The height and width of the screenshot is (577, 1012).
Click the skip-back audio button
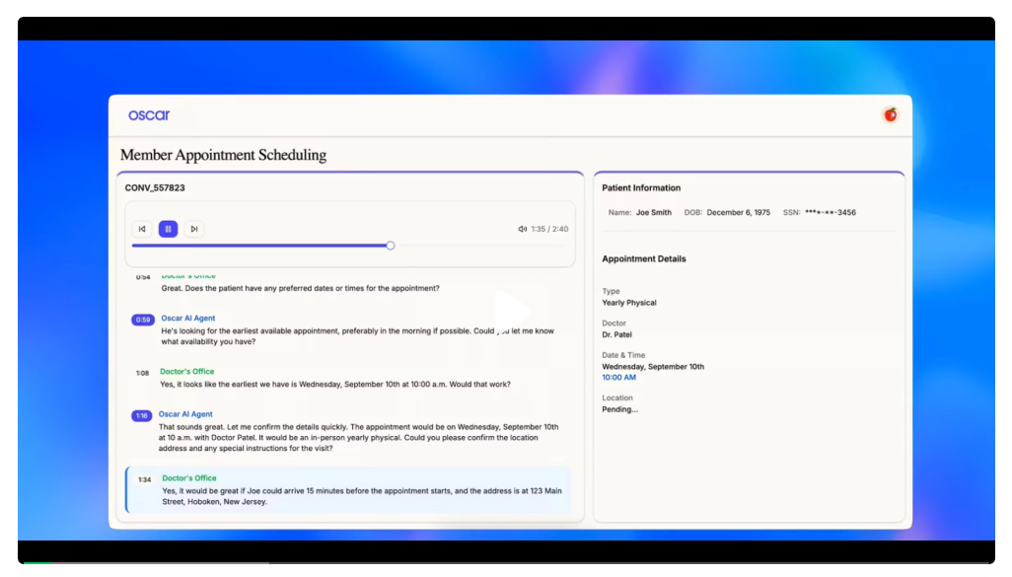pyautogui.click(x=142, y=229)
